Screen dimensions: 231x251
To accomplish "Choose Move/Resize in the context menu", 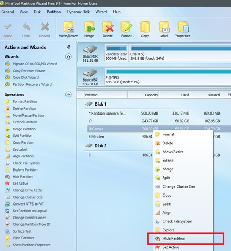I will point(183,152).
